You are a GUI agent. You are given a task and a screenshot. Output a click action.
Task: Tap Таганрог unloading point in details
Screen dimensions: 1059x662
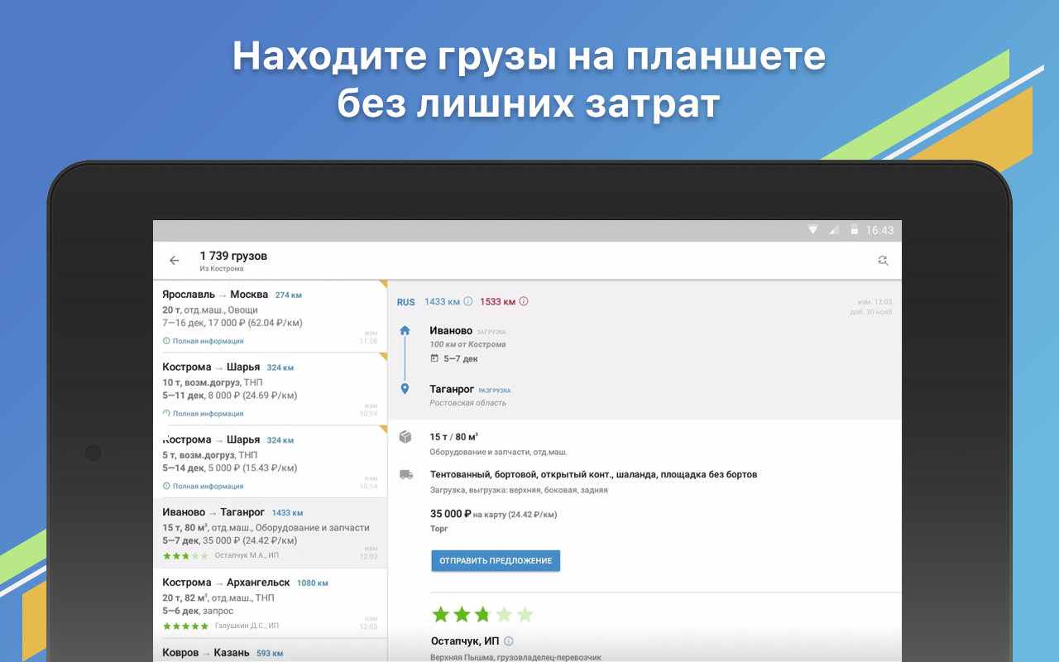click(452, 389)
